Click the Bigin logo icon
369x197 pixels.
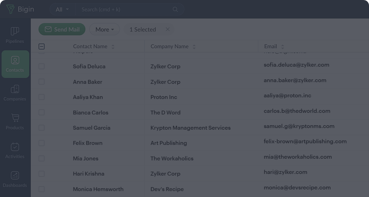10,9
